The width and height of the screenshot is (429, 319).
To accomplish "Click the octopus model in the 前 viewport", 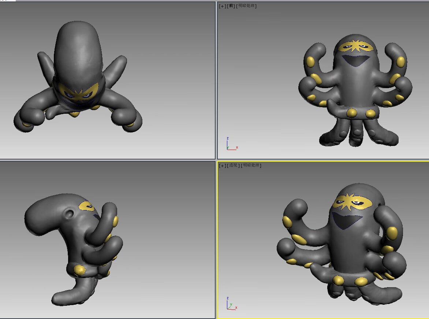I will [x=355, y=90].
